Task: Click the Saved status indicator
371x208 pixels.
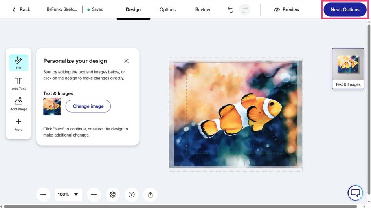Action: point(96,9)
